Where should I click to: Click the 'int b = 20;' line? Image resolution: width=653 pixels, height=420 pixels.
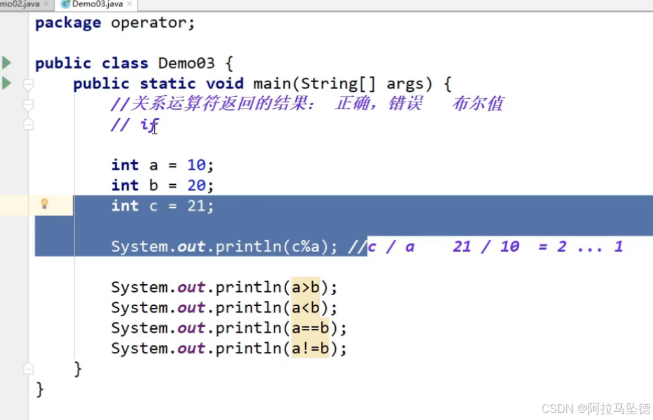pos(162,185)
